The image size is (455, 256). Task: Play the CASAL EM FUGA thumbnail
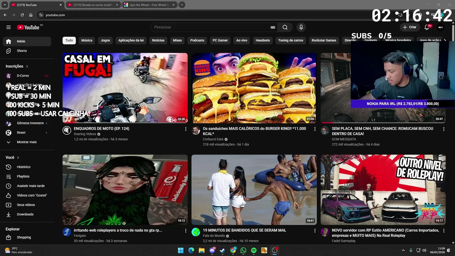click(125, 88)
